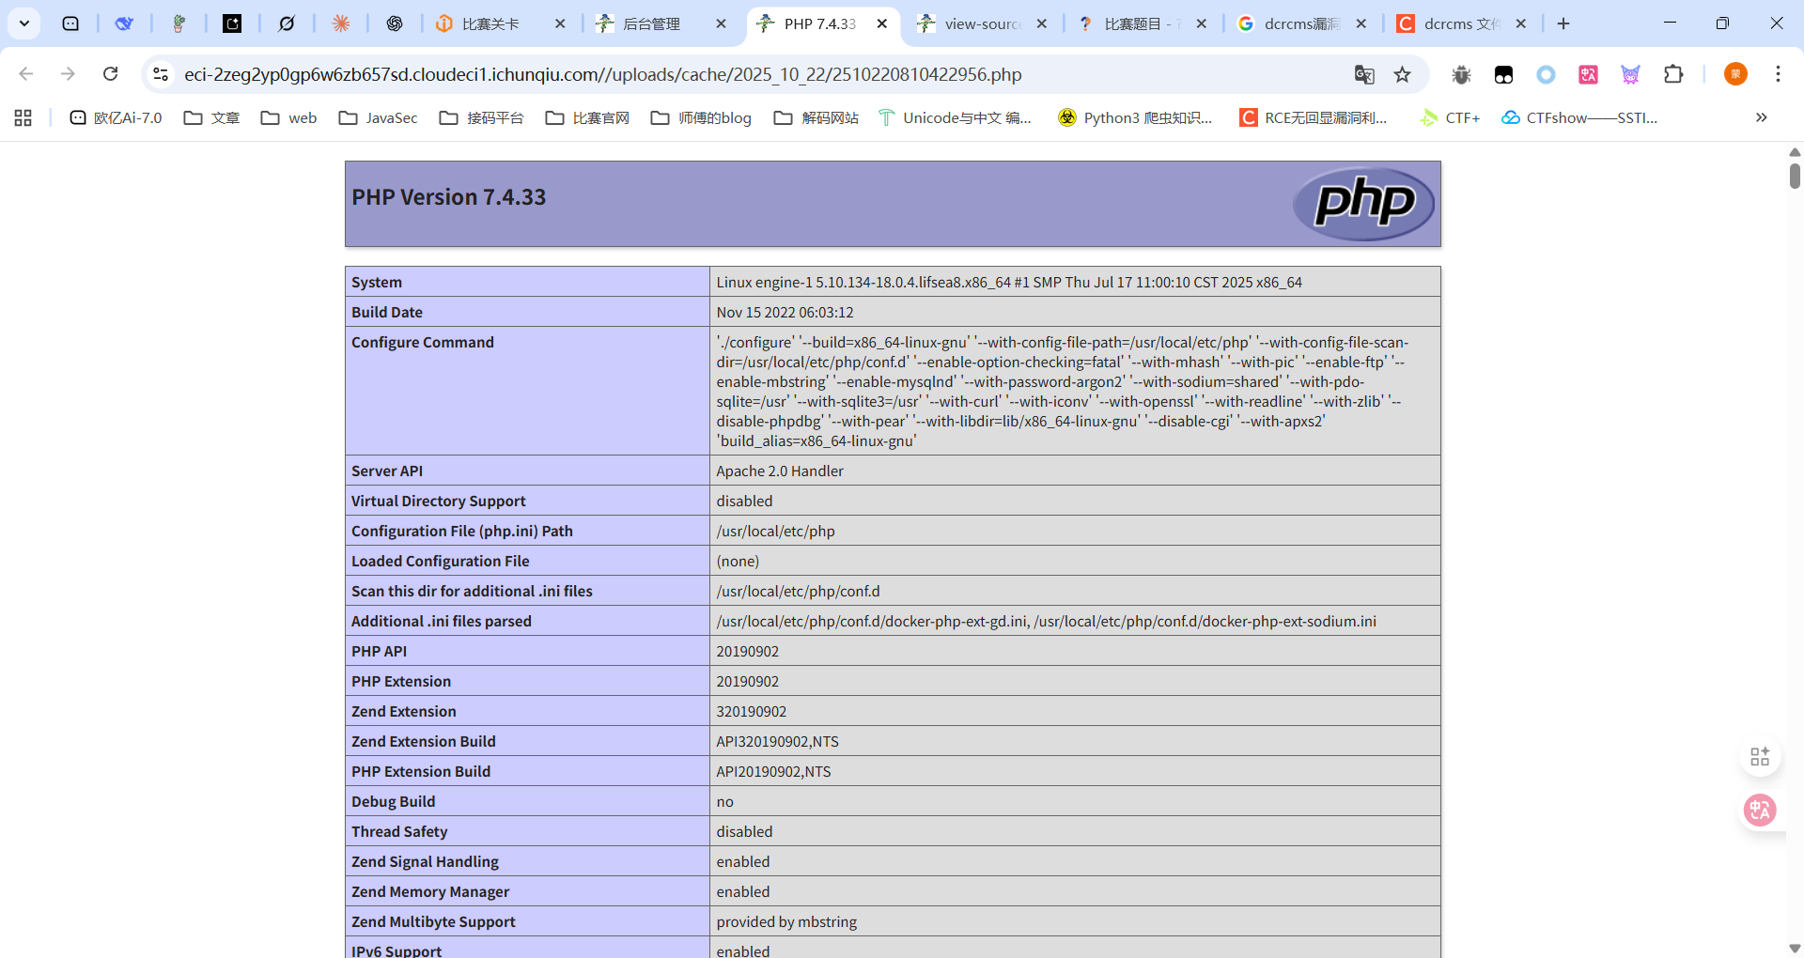
Task: Bookmark this page with the star icon
Action: click(x=1402, y=74)
